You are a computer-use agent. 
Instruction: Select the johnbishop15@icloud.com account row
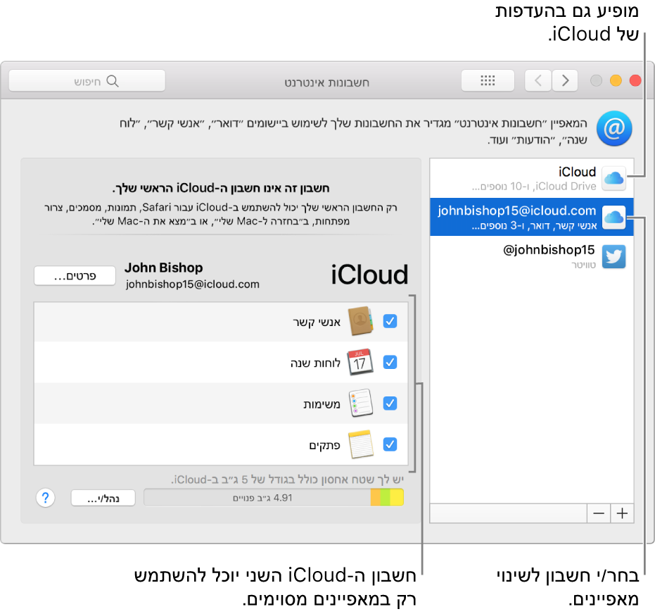pyautogui.click(x=532, y=217)
